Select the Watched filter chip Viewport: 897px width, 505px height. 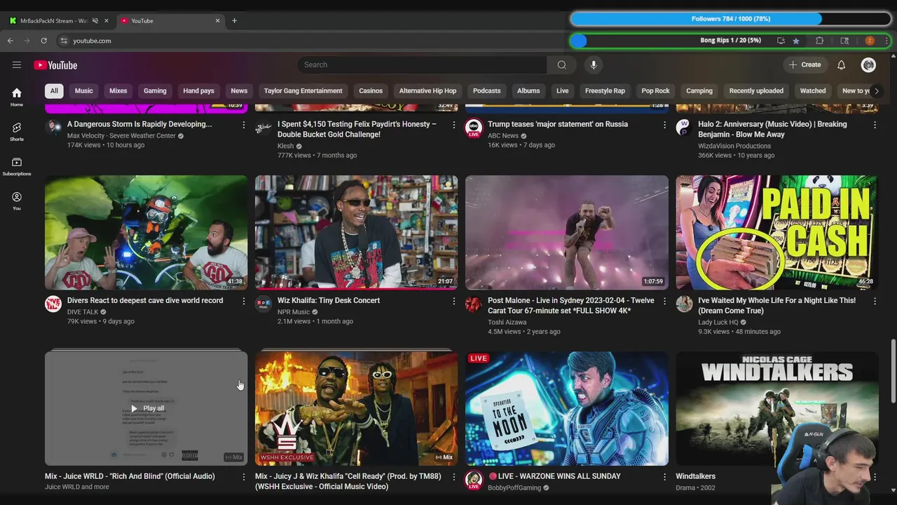point(813,90)
